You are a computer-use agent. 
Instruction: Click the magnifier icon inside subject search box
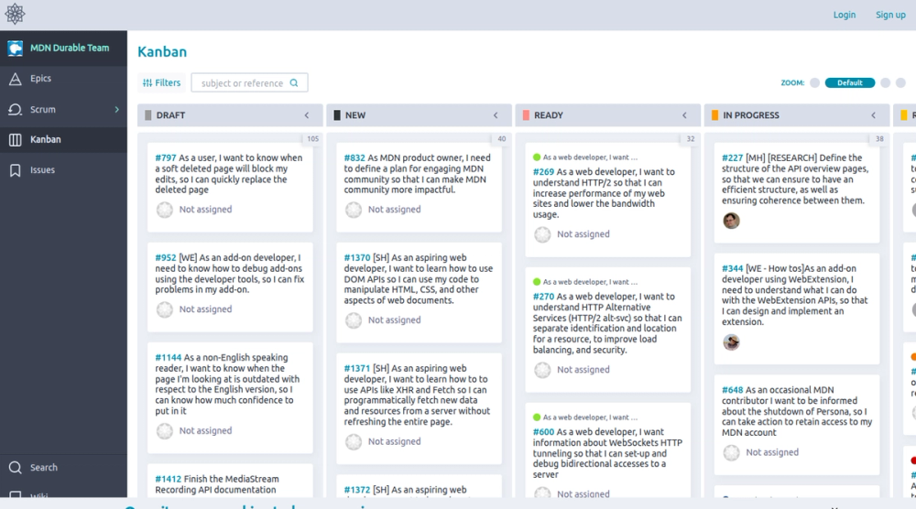click(294, 83)
